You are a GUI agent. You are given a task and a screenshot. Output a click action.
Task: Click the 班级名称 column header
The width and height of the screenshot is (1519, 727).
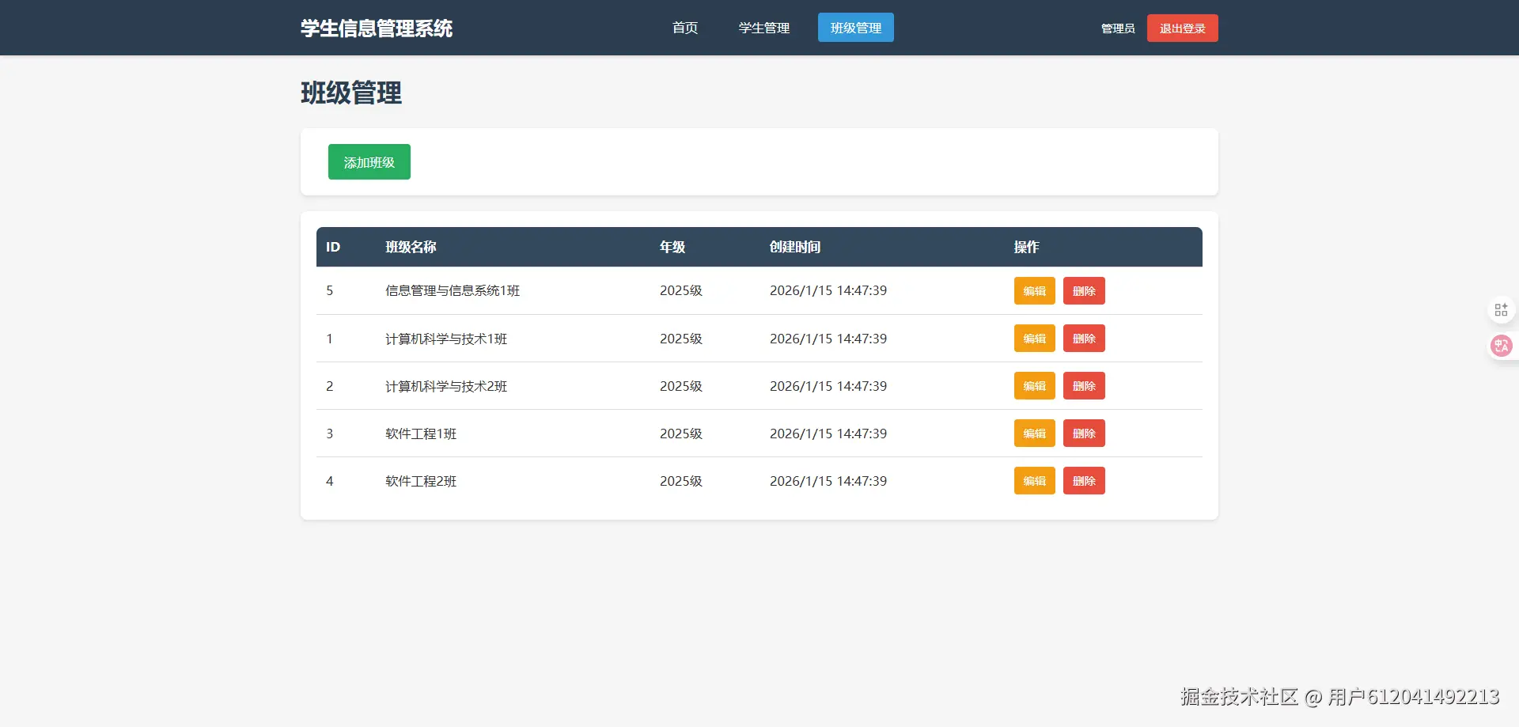click(x=411, y=247)
